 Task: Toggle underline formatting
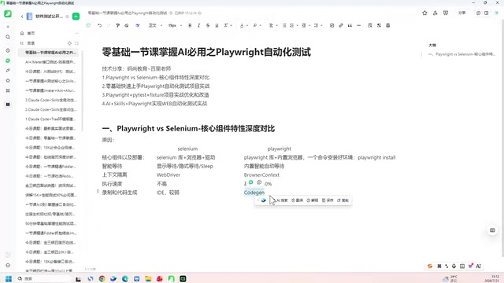click(x=217, y=25)
